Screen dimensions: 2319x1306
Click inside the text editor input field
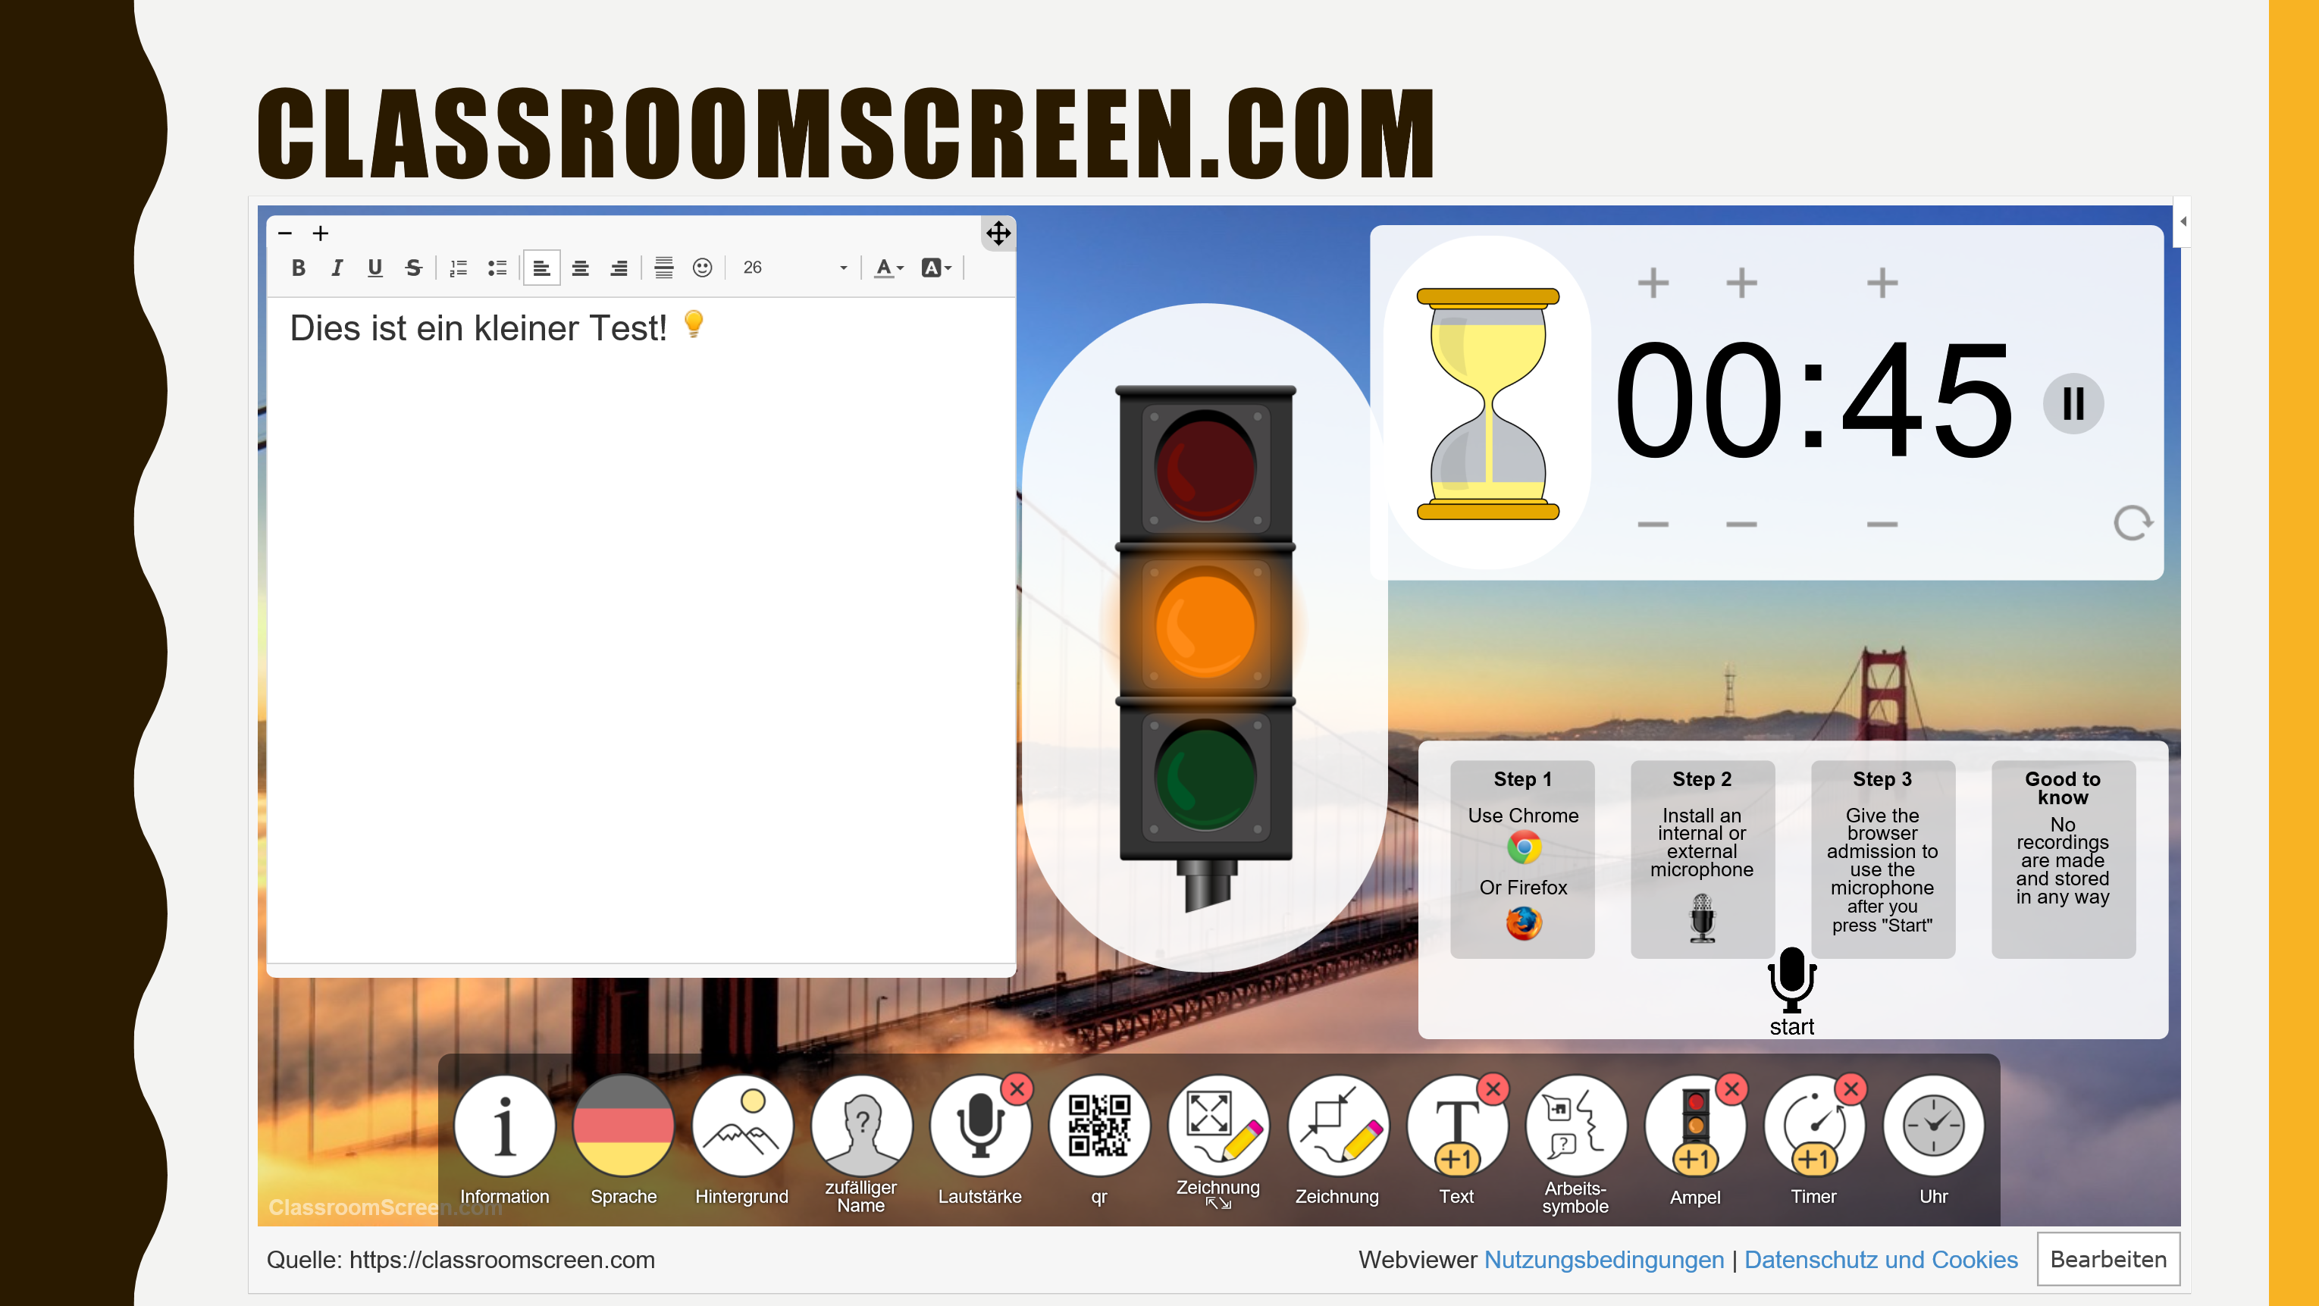click(637, 637)
